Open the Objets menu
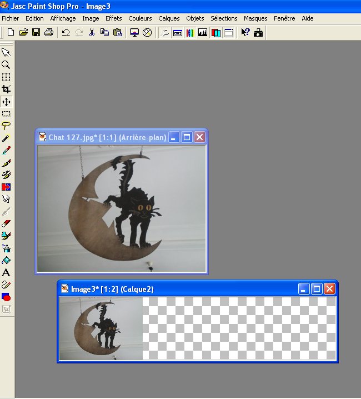Viewport: 361px width, 399px height. (195, 18)
